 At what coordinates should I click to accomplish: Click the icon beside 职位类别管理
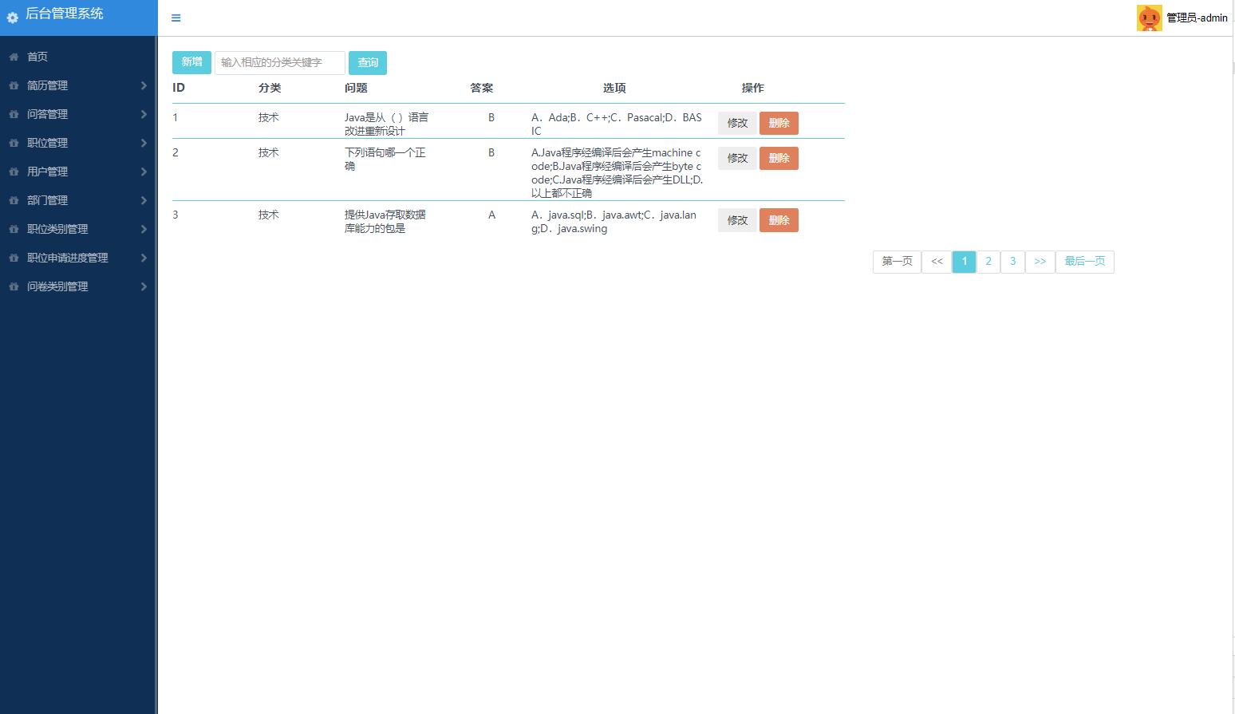[x=13, y=229]
